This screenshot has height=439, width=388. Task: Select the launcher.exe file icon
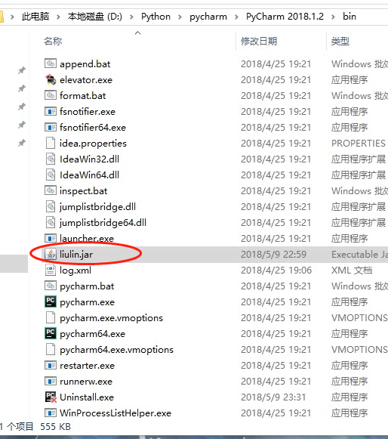point(51,238)
